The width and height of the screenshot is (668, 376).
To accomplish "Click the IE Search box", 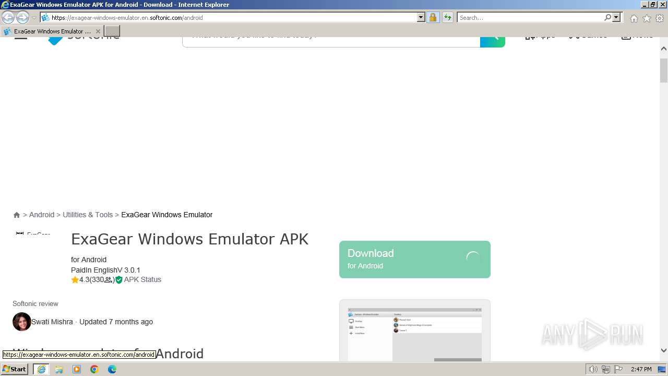I will 530,17.
